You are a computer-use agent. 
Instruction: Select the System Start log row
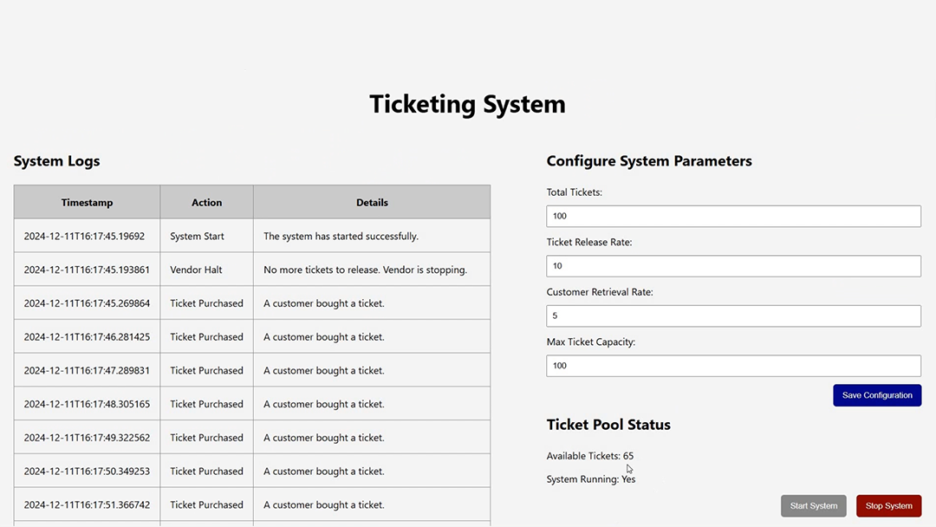[x=197, y=236]
